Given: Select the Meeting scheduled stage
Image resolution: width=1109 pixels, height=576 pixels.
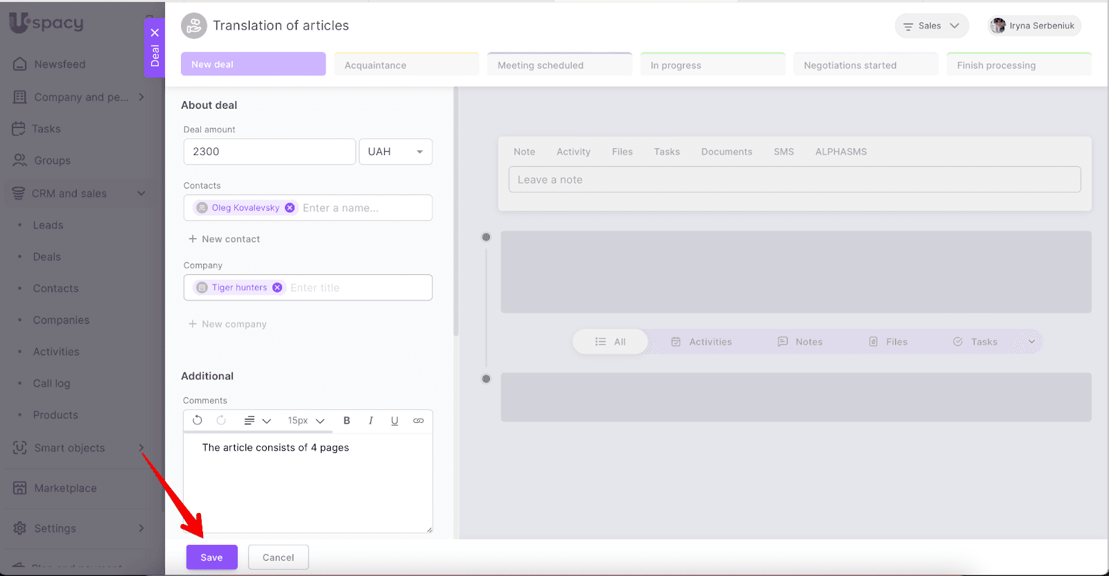Looking at the screenshot, I should click(x=559, y=65).
